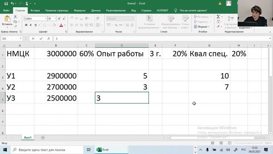The width and height of the screenshot is (273, 154).
Task: Open the Формат dropdown in cells group
Action: (x=202, y=27)
